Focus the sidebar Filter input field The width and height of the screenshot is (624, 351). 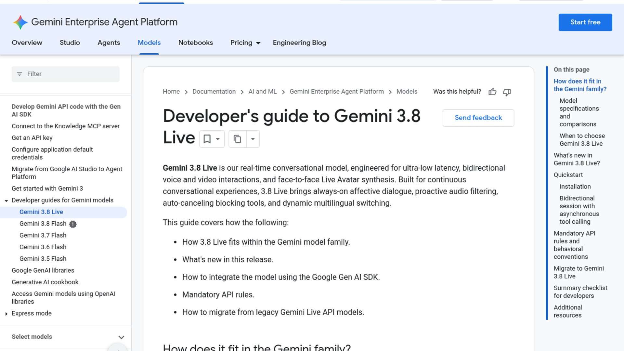click(x=66, y=74)
